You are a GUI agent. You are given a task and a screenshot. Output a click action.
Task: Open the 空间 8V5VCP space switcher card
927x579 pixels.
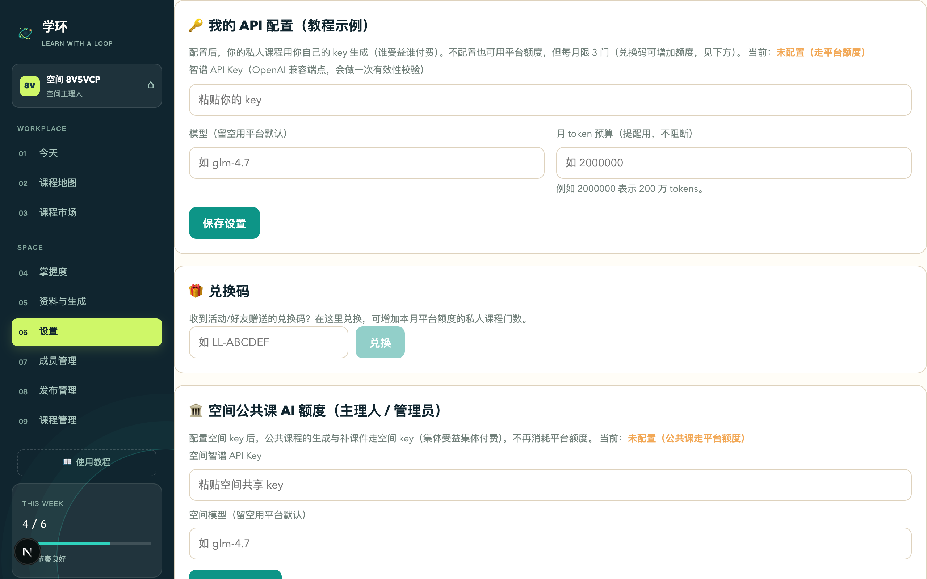(87, 86)
